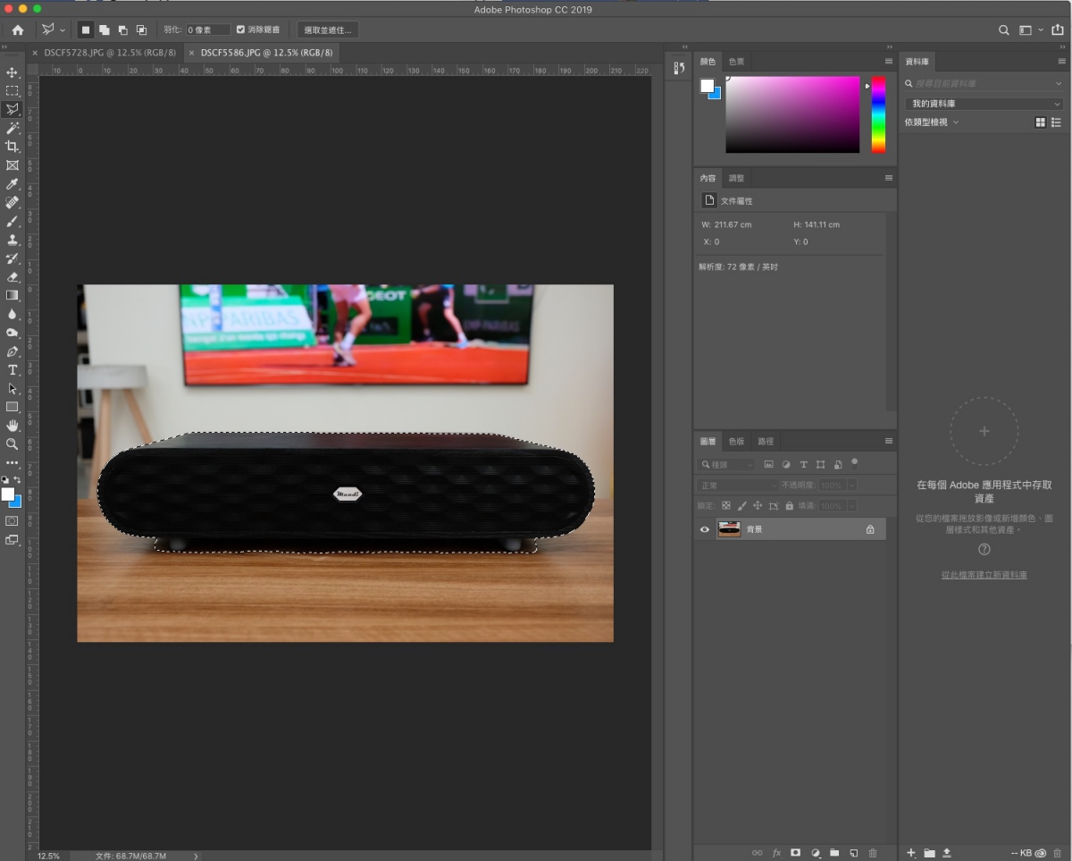This screenshot has width=1072, height=861.
Task: Switch to the 色票 swatches tab
Action: point(736,62)
